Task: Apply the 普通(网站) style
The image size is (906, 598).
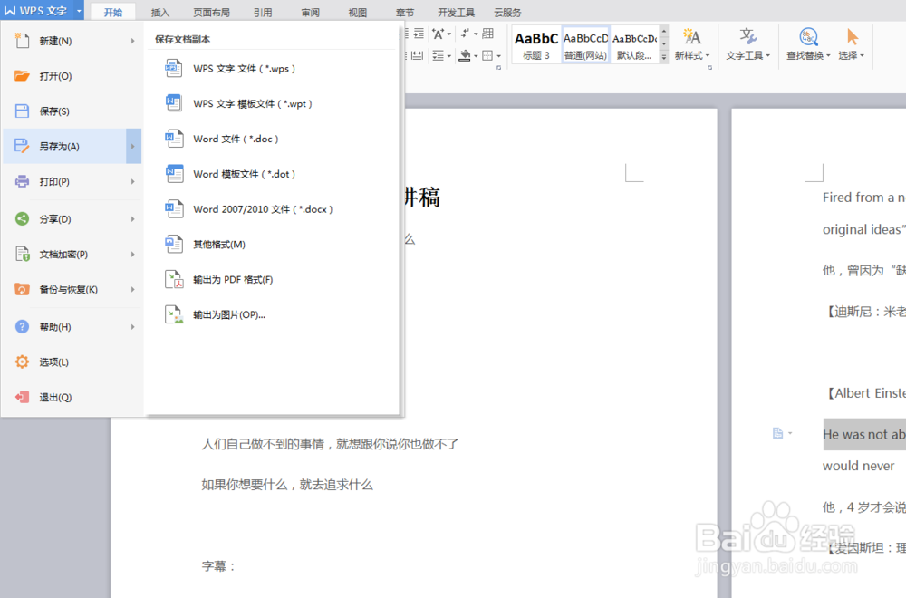Action: [x=585, y=44]
